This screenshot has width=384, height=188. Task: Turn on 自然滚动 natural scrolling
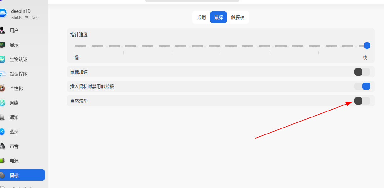362,101
